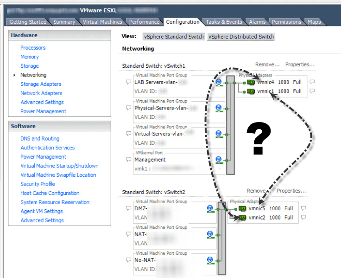Select the vSwitch1 switch bar

230,125
